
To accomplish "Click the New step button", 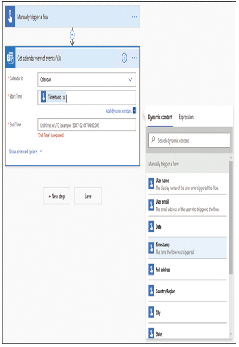I will 57,196.
